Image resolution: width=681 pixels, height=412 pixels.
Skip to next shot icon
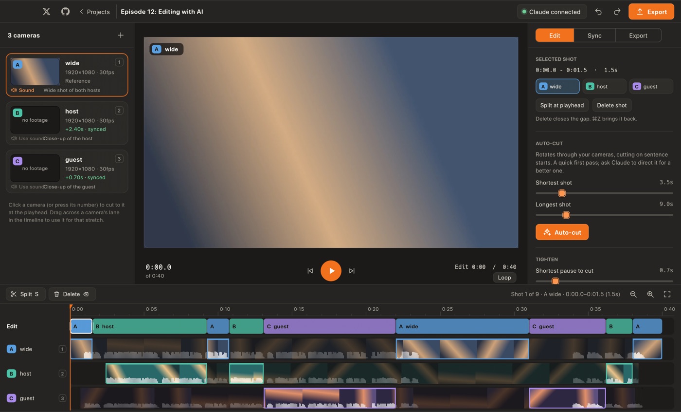352,271
